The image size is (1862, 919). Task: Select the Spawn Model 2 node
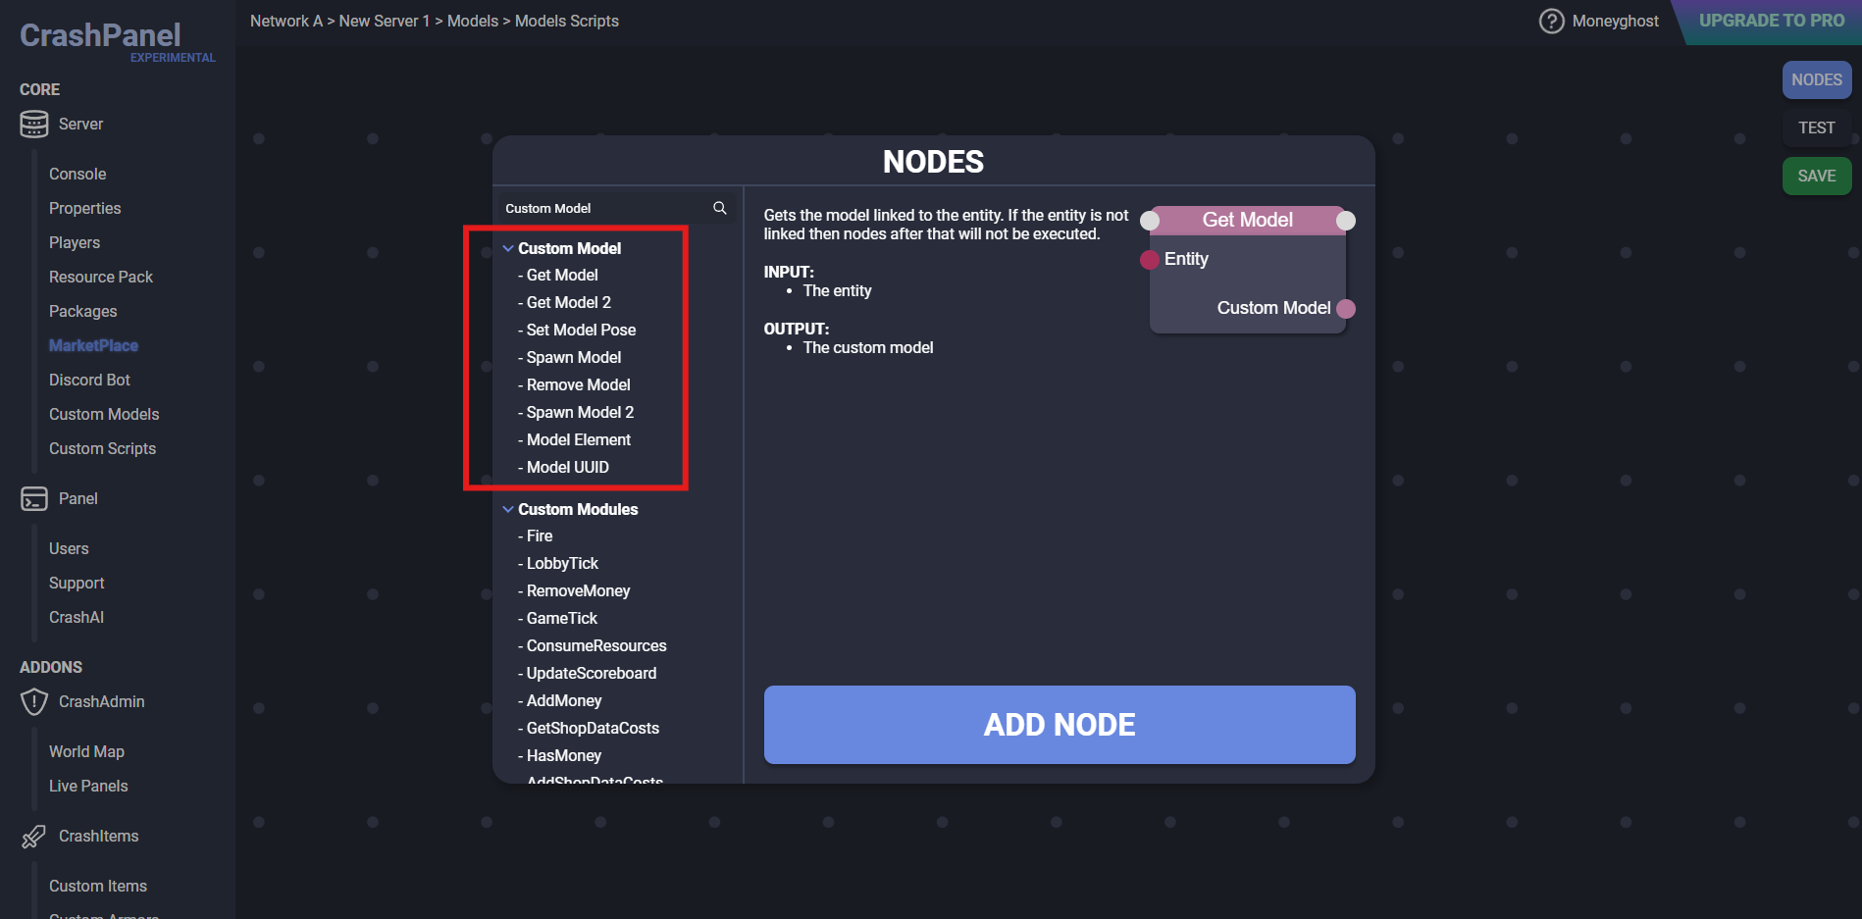pos(576,412)
